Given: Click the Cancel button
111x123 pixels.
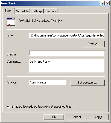Looking at the screenshot, I should click(76, 117).
